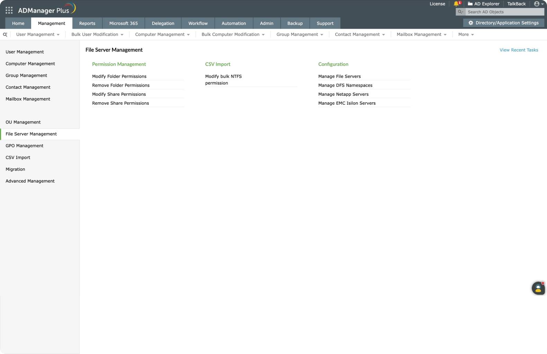Viewport: 547px width, 354px height.
Task: Expand the Mailbox Management dropdown
Action: [x=421, y=35]
